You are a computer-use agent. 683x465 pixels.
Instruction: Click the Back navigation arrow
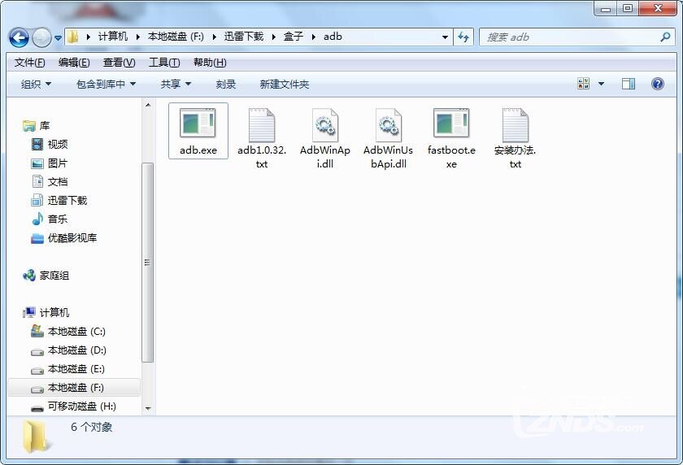coord(19,37)
